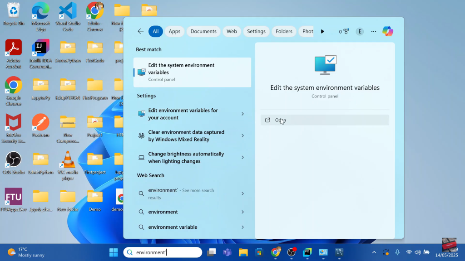465x261 pixels.
Task: Click Open in the preview pane
Action: pos(325,120)
